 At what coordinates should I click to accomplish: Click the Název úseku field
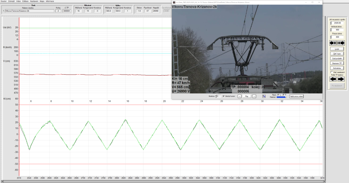29,11
